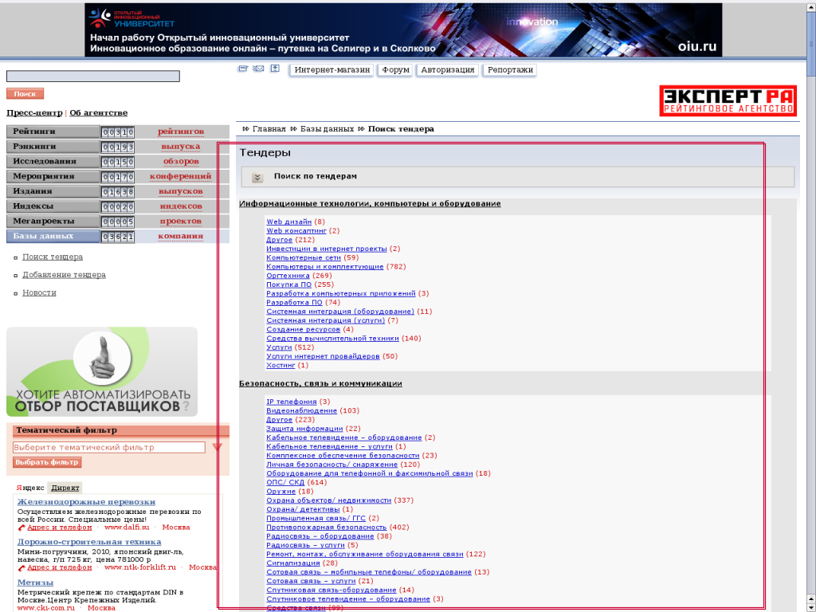Click the site search input field
This screenshot has width=816, height=612.
click(x=93, y=76)
